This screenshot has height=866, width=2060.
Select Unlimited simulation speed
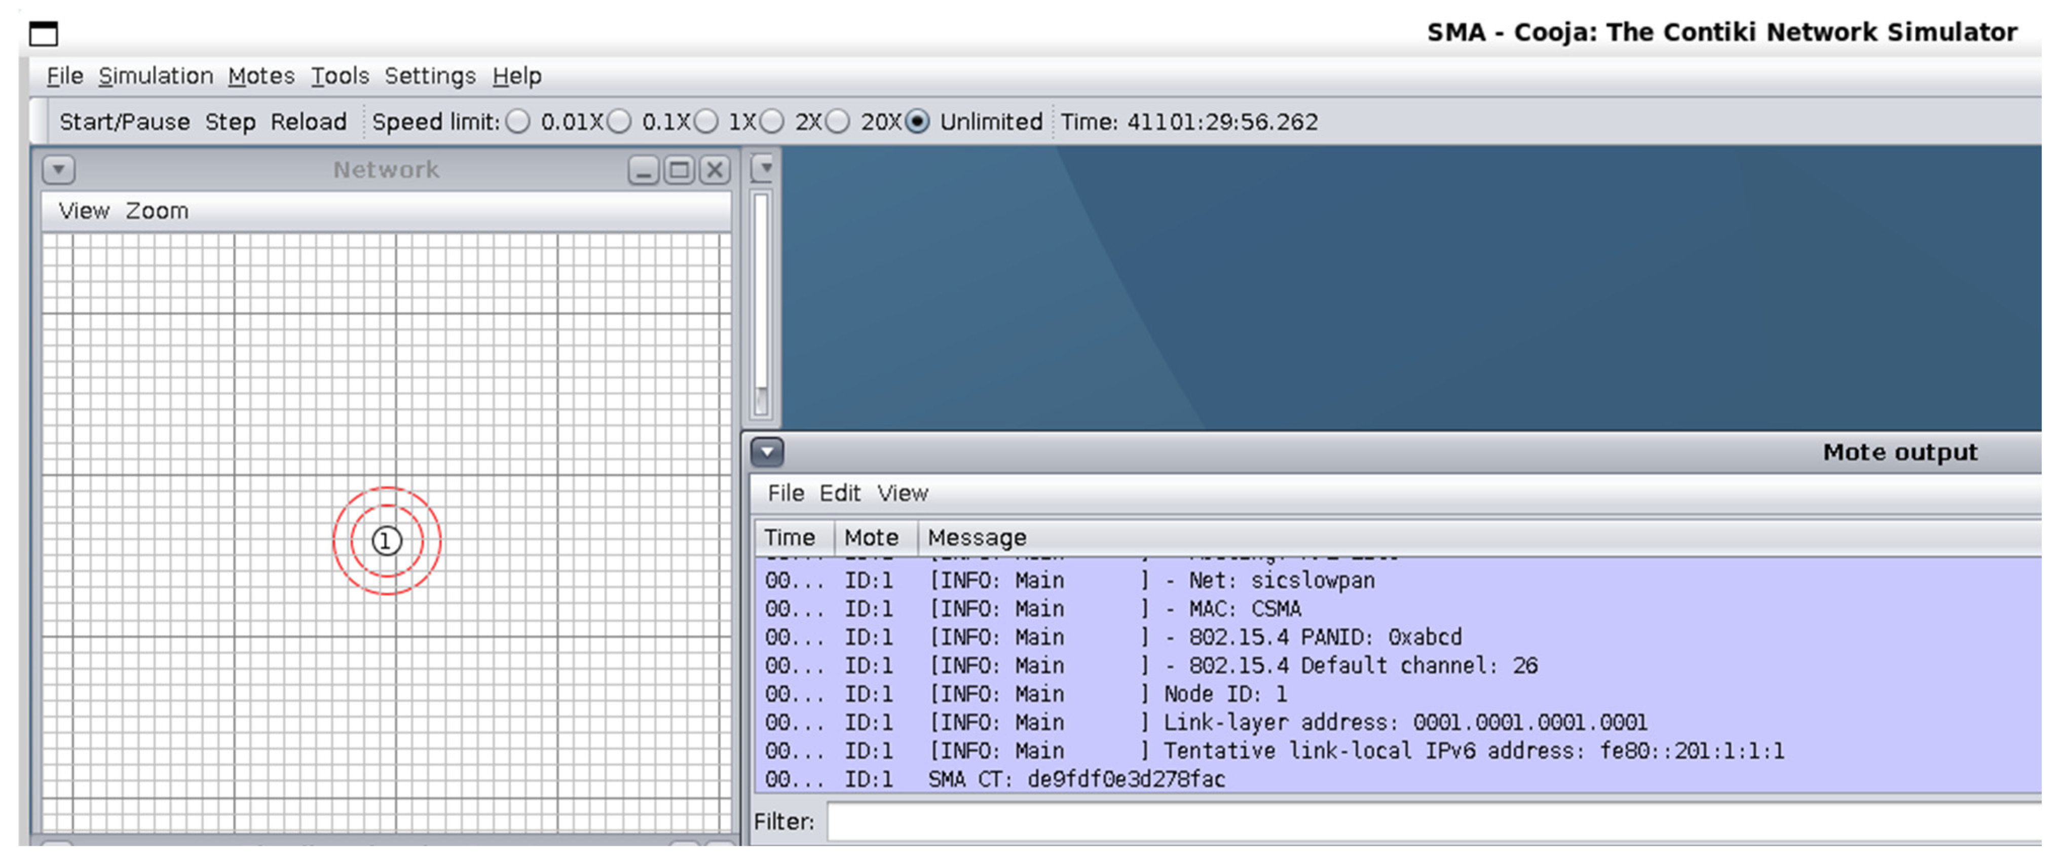[x=917, y=122]
